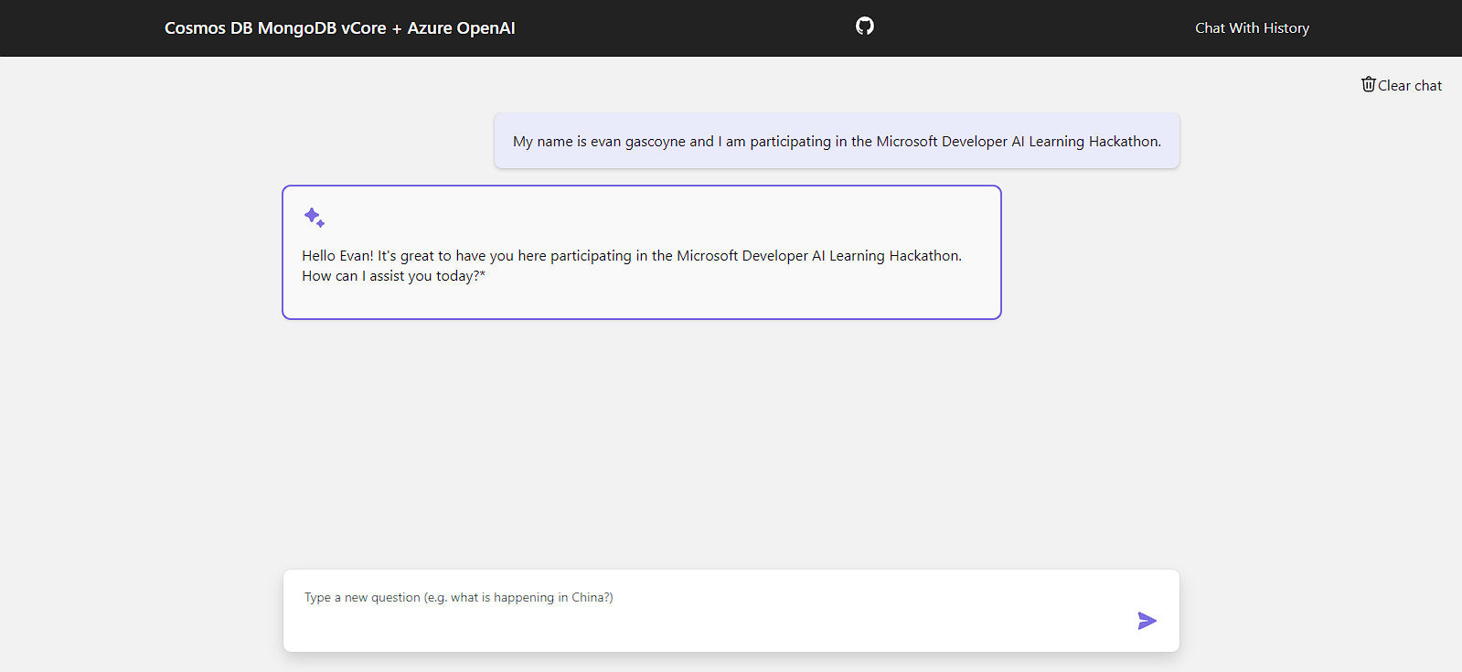Open the Chat With History page
Viewport: 1462px width, 672px height.
click(1252, 28)
